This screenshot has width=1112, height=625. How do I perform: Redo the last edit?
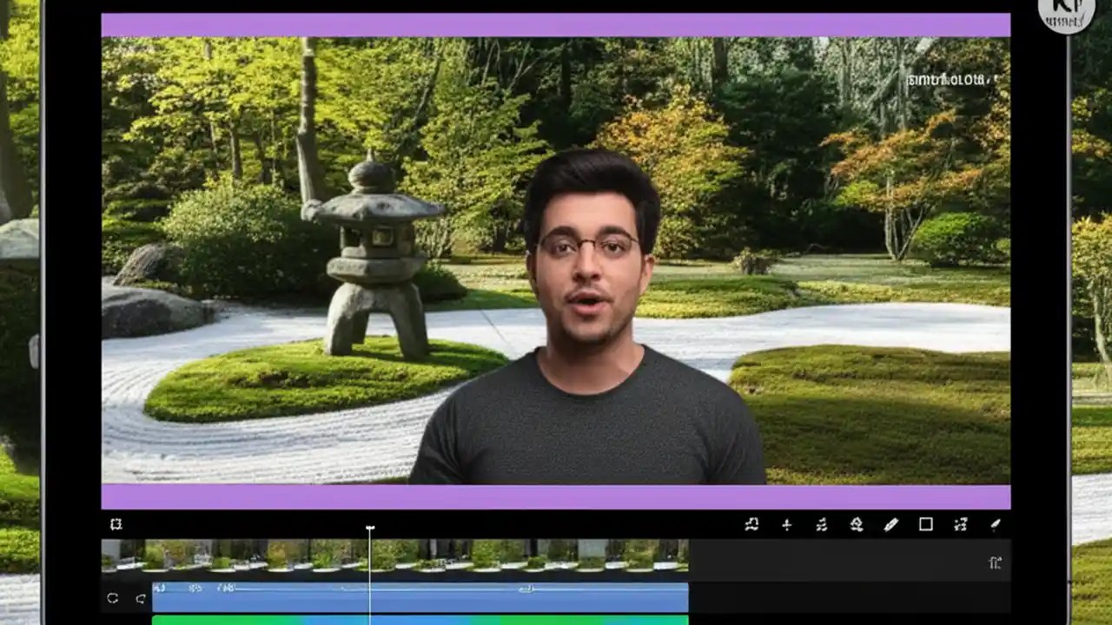[x=141, y=597]
